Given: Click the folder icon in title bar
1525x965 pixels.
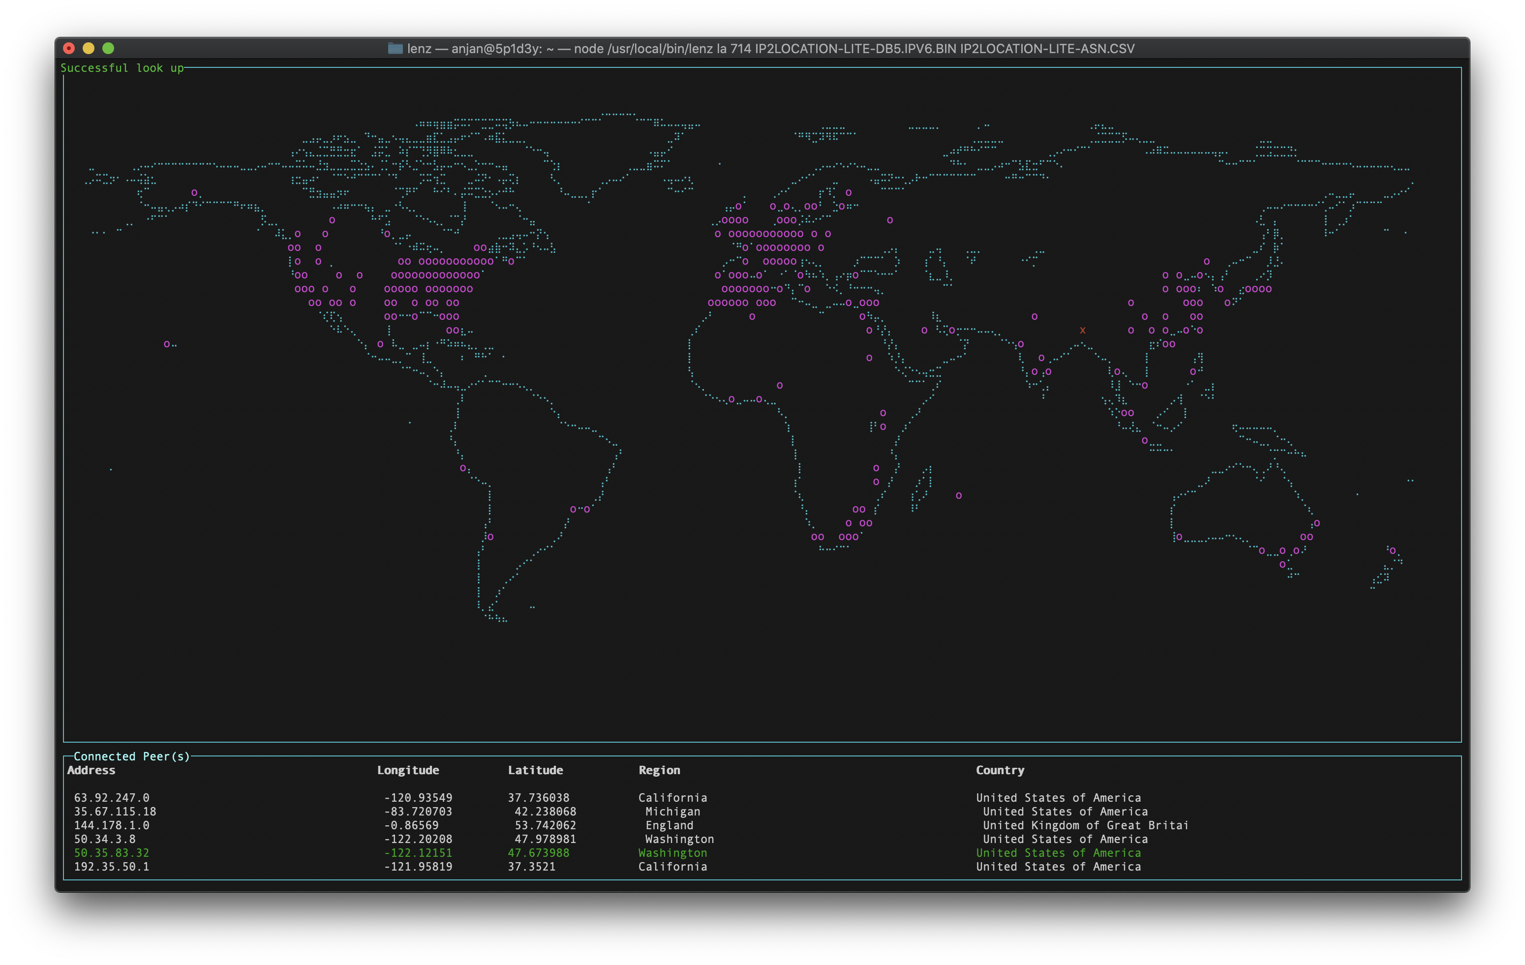Looking at the screenshot, I should pos(395,49).
